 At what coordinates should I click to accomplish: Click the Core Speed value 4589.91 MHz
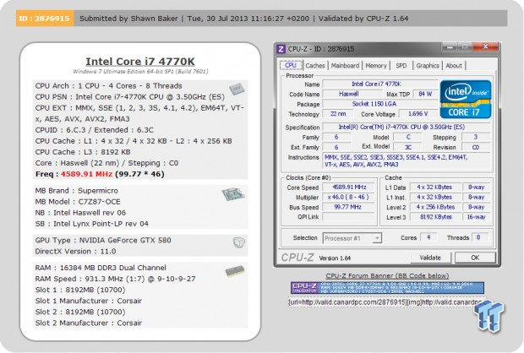(x=349, y=187)
